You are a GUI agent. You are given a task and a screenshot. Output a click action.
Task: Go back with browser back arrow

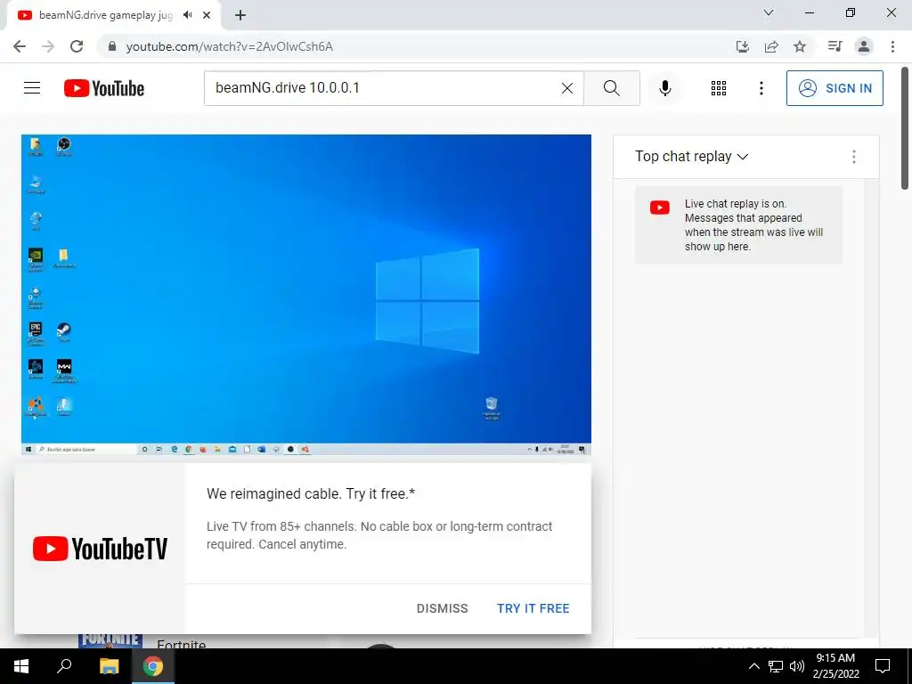pyautogui.click(x=20, y=46)
